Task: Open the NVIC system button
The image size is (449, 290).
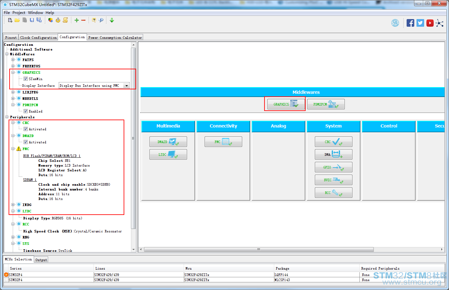Action: (334, 180)
